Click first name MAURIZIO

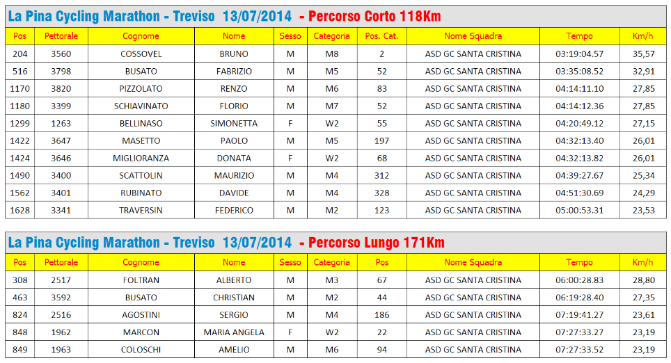[234, 176]
